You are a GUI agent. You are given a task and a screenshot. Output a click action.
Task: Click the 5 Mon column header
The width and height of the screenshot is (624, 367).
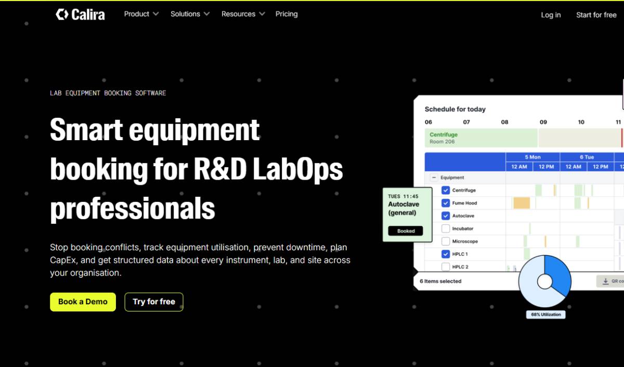tap(532, 157)
